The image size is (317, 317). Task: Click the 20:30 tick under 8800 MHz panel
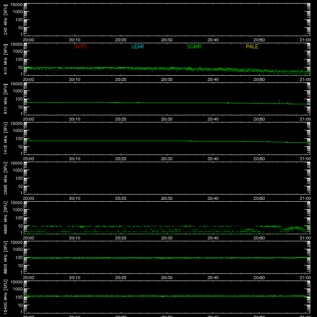167,278
